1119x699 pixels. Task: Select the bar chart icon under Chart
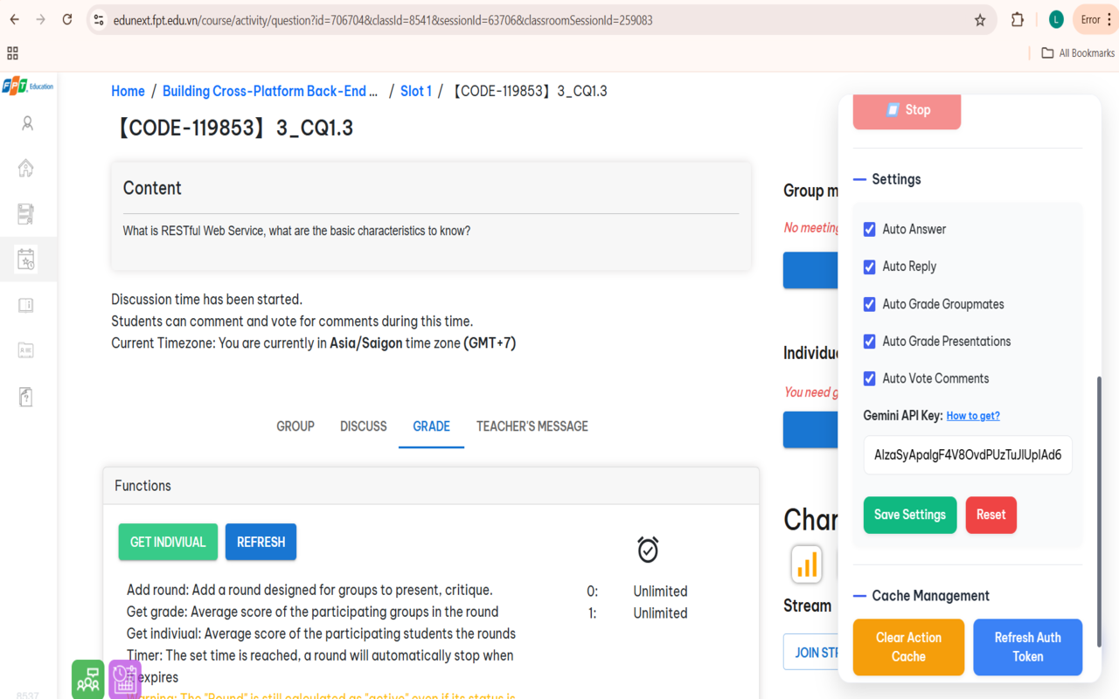pos(806,564)
